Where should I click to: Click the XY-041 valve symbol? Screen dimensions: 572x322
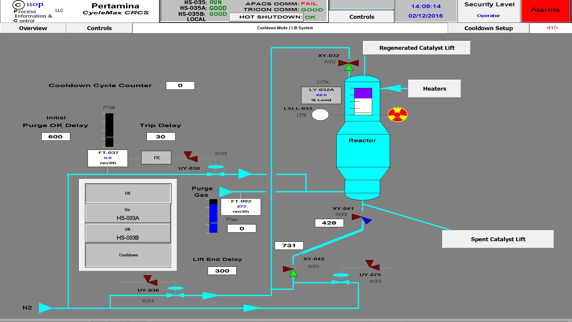pos(362,219)
